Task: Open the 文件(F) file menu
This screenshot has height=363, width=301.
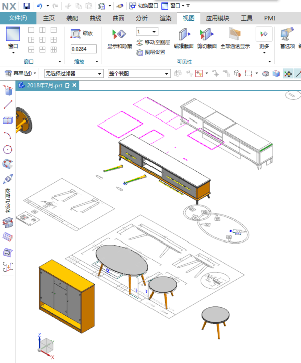Action: (18, 18)
